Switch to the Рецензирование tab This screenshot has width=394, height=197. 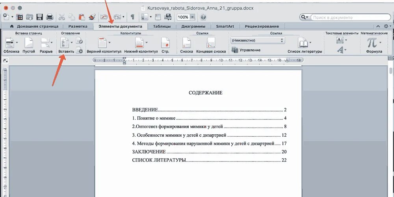pyautogui.click(x=262, y=26)
